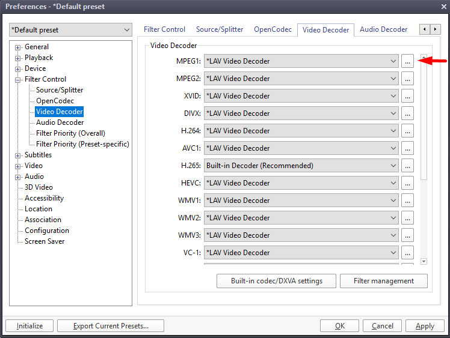Close the Preferences window
This screenshot has width=450, height=338.
[444, 6]
